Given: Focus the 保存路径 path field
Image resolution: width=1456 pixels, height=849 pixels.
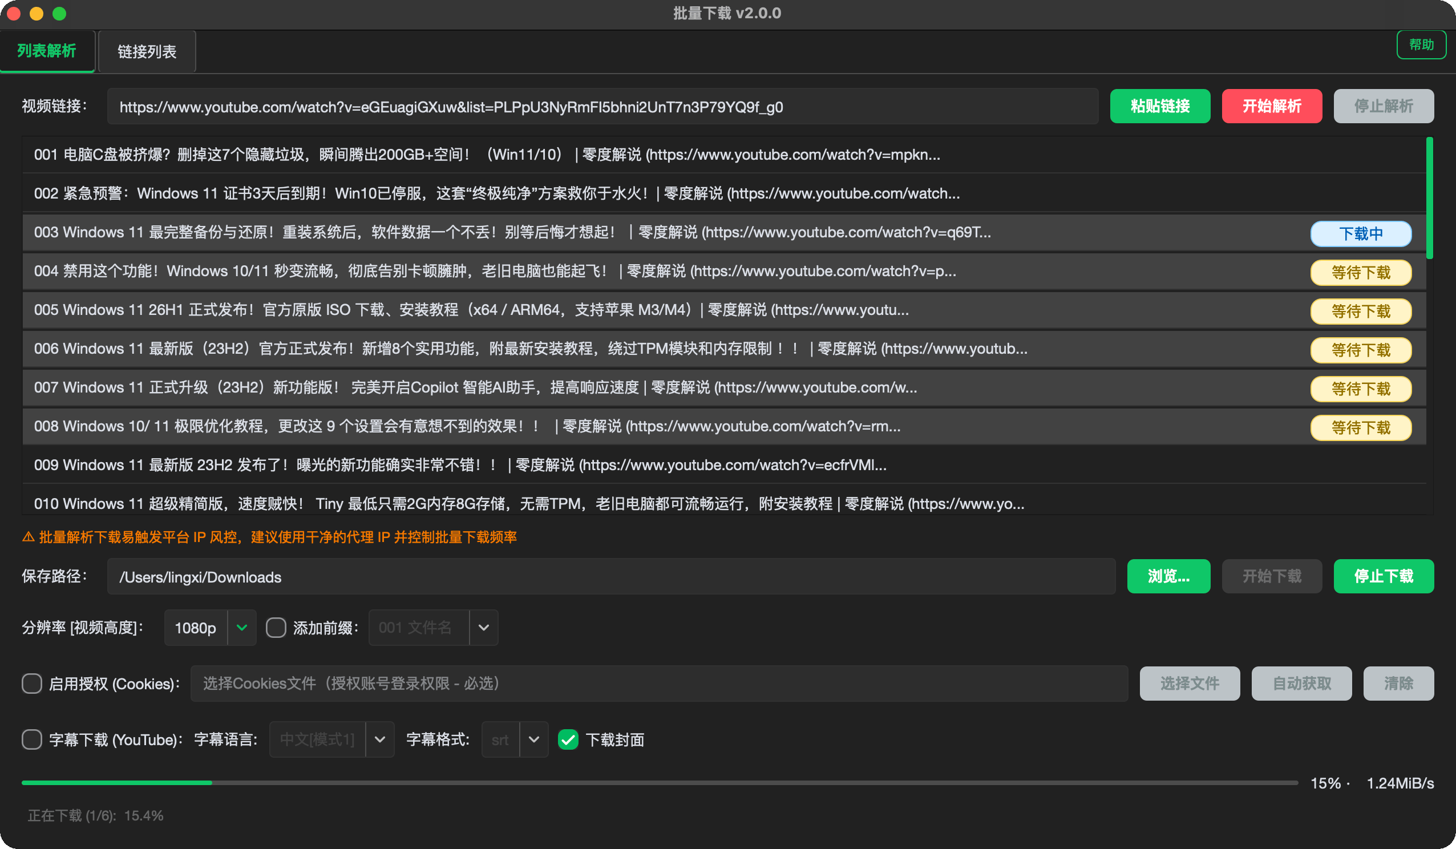Looking at the screenshot, I should pos(610,576).
